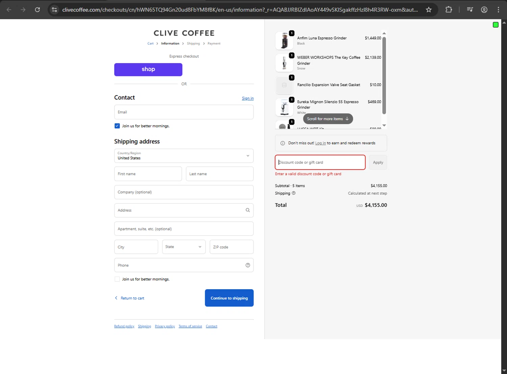The height and width of the screenshot is (374, 507).
Task: Reload the page with the browser refresh icon
Action: point(37,9)
